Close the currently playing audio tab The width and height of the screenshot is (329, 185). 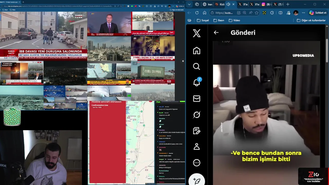point(233,4)
